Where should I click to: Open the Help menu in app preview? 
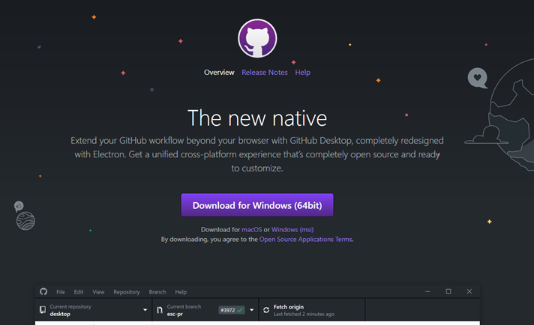181,292
